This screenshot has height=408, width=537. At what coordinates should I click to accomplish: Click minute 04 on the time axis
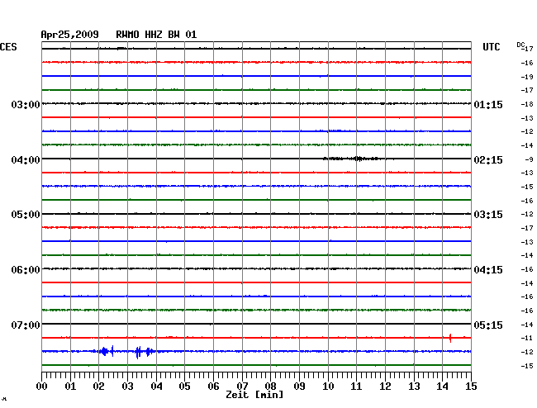pyautogui.click(x=156, y=386)
